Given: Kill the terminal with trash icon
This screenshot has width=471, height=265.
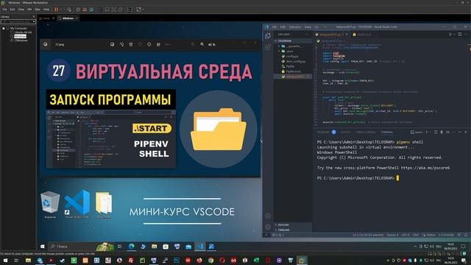Looking at the screenshot, I should pyautogui.click(x=442, y=132).
